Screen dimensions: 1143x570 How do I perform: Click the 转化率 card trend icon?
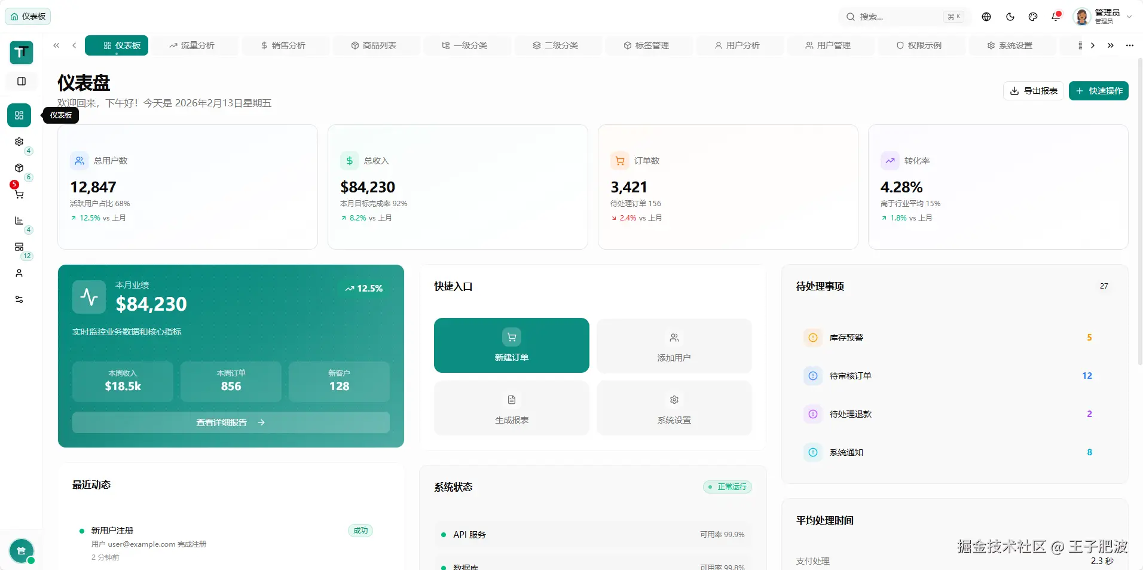[890, 161]
